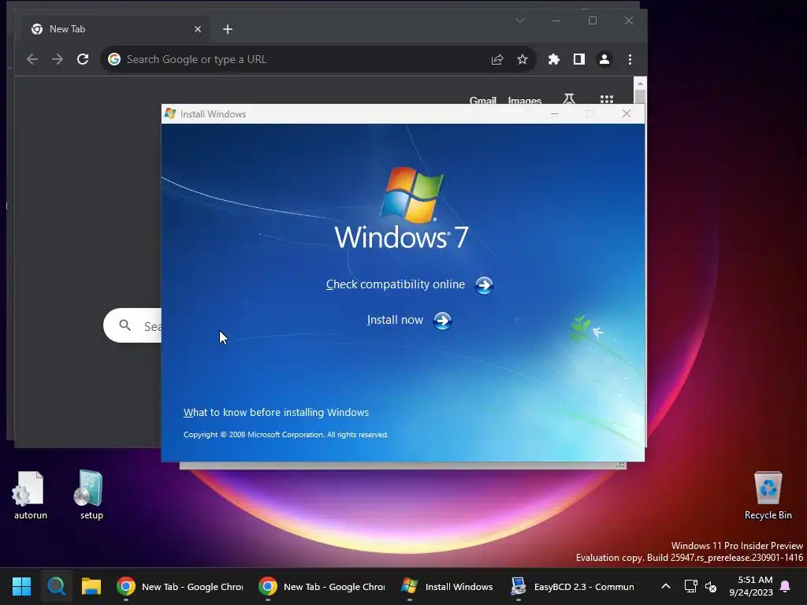Image resolution: width=807 pixels, height=605 pixels.
Task: Open Chrome three-dot menu
Action: pos(630,59)
